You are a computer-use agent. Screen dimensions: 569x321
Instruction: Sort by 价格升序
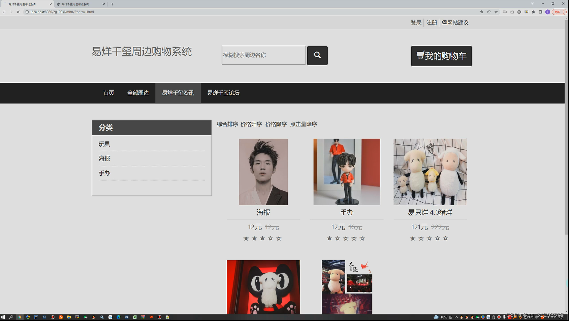point(251,124)
